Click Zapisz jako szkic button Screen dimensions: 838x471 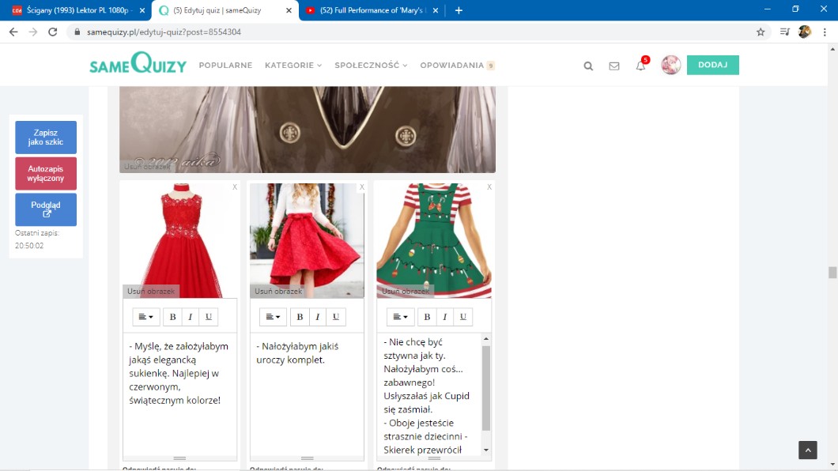(x=46, y=138)
